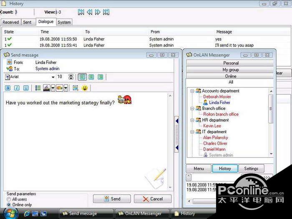The height and width of the screenshot is (219, 292).
Task: Go to first page of history records
Action: click(81, 12)
